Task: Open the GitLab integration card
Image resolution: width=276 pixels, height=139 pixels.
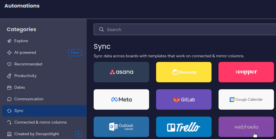Action: [x=184, y=99]
